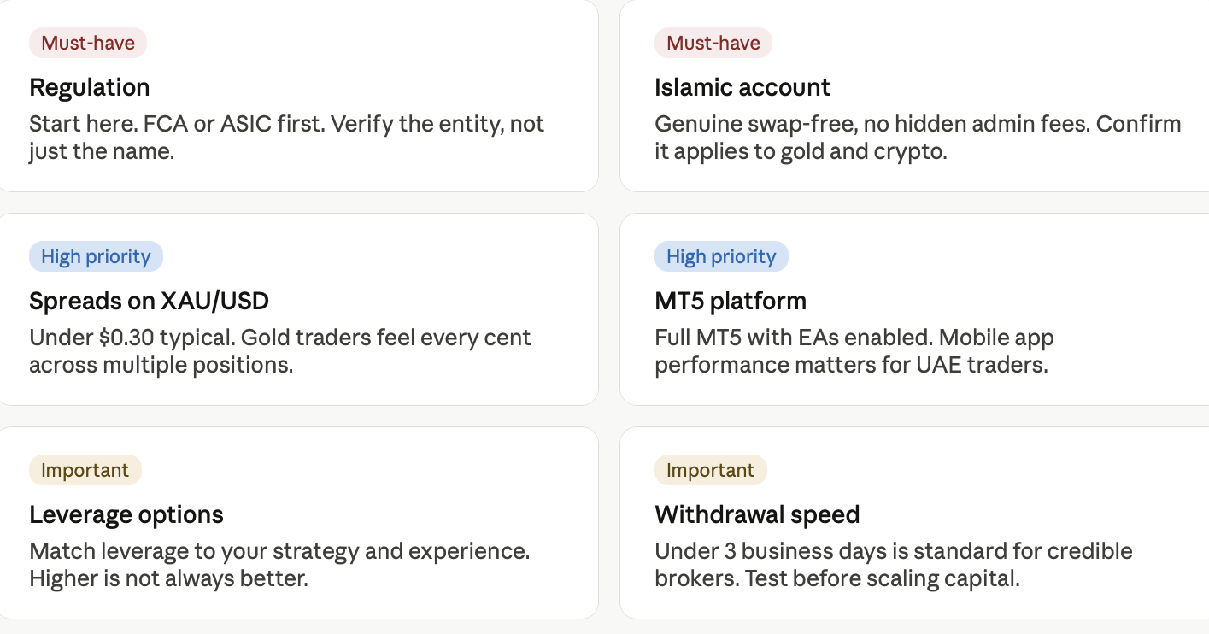This screenshot has height=634, width=1209.
Task: Click 'Test before scaling capital' line
Action: (x=883, y=578)
